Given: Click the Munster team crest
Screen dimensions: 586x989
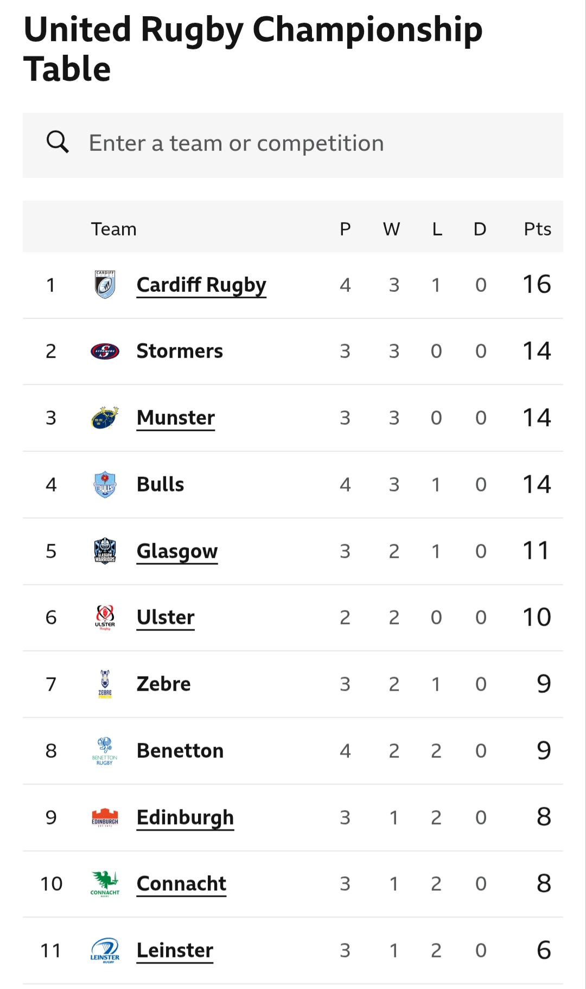Looking at the screenshot, I should point(105,418).
